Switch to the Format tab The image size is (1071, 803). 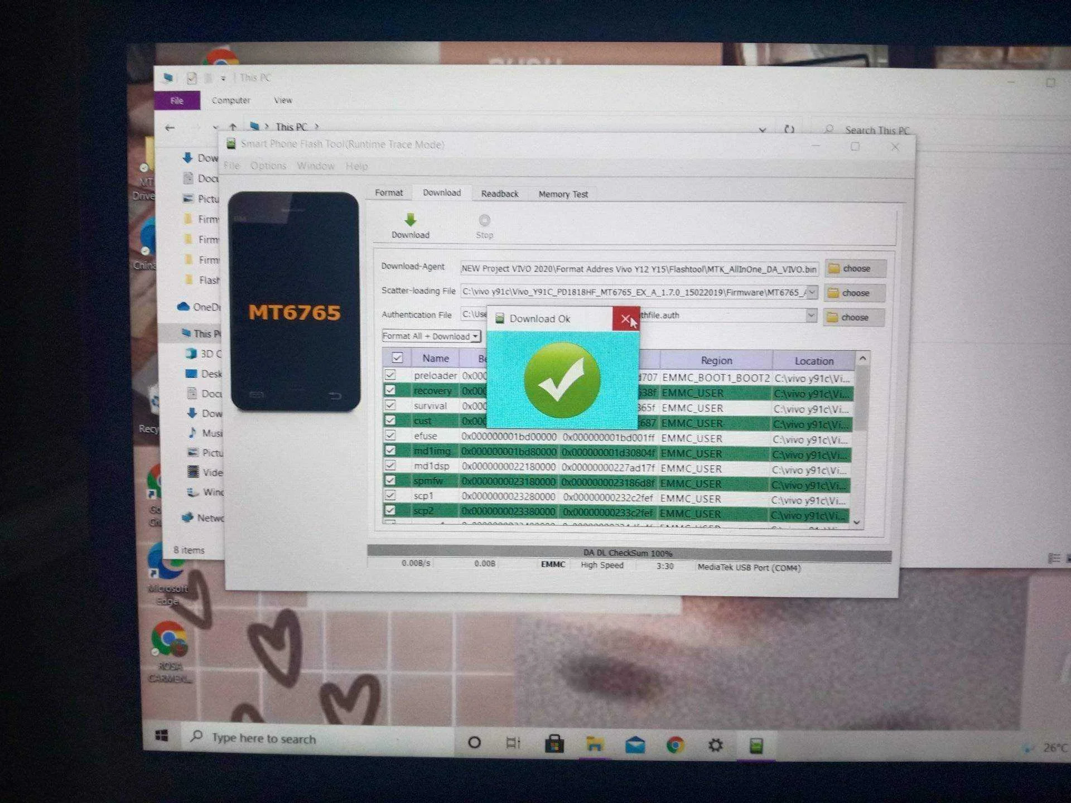pyautogui.click(x=389, y=193)
